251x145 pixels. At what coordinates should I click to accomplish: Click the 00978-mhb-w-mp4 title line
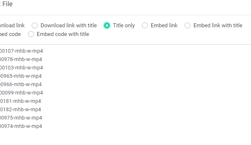point(21,59)
